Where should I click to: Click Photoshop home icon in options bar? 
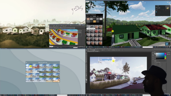[x=87, y=50]
